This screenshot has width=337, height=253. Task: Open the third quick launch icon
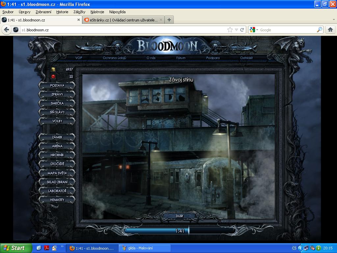click(x=54, y=248)
